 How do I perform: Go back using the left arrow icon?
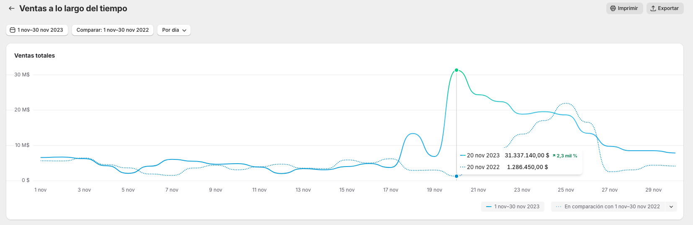12,8
